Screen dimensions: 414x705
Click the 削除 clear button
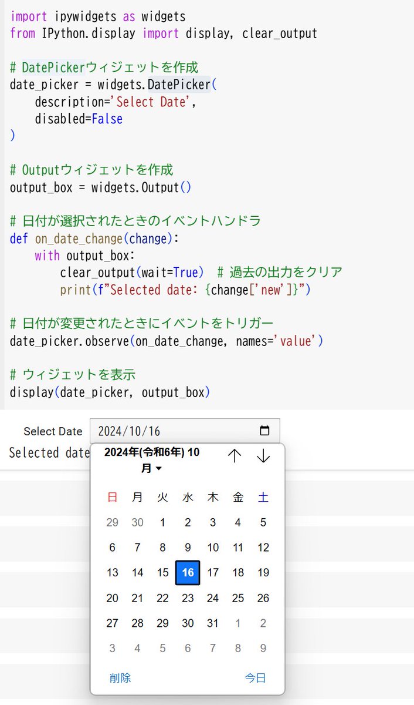[x=120, y=677]
